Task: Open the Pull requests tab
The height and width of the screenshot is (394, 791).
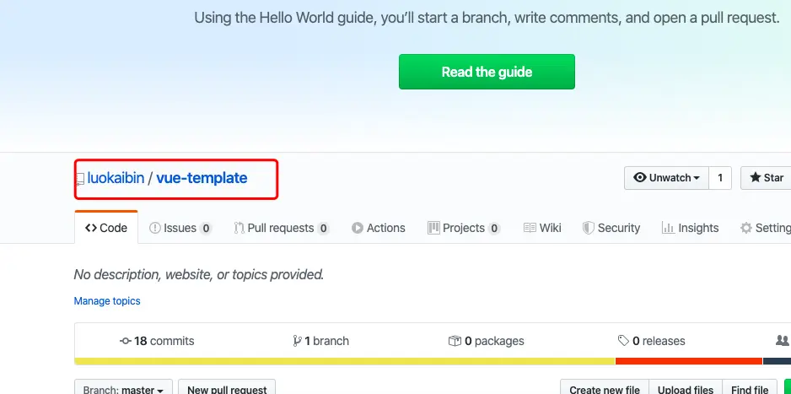Action: [282, 228]
